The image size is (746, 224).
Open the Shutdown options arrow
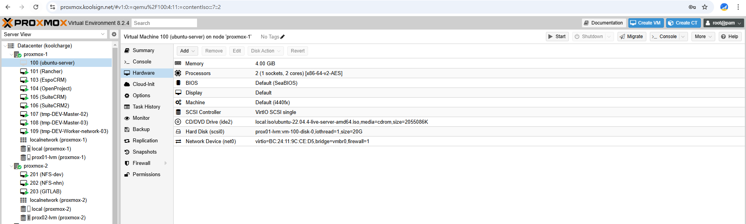pos(609,37)
